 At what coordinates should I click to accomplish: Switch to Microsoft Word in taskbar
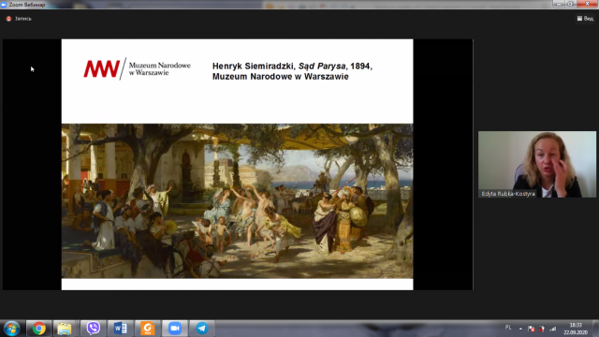[121, 329]
